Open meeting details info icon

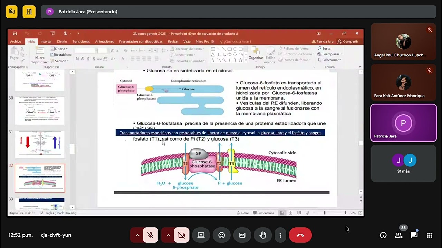click(x=383, y=235)
